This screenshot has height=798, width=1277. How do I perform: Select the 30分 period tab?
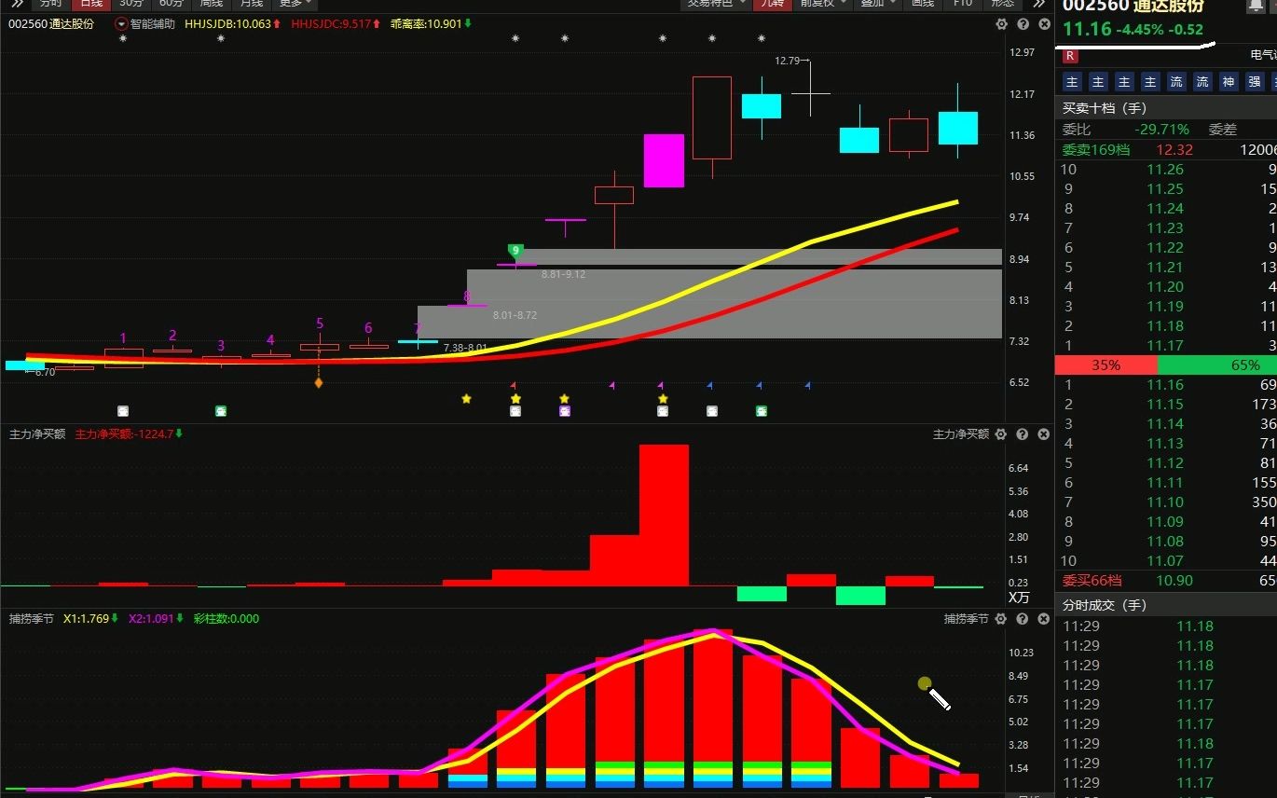131,4
